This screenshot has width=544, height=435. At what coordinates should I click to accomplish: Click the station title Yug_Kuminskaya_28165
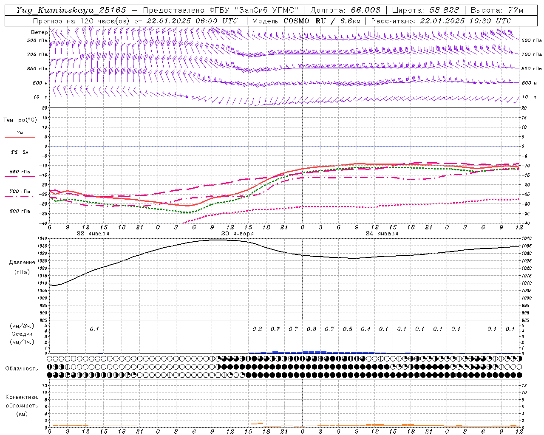(x=71, y=10)
